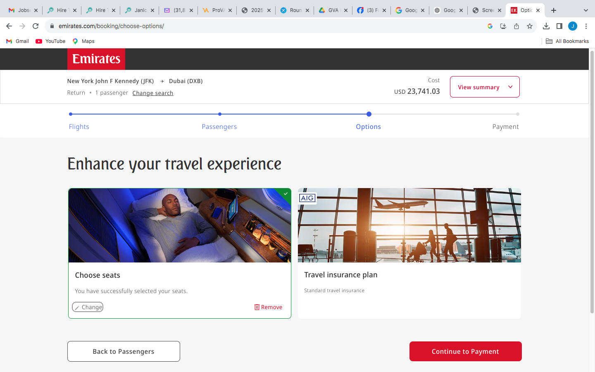Toggle the browser side panel icon

559,26
